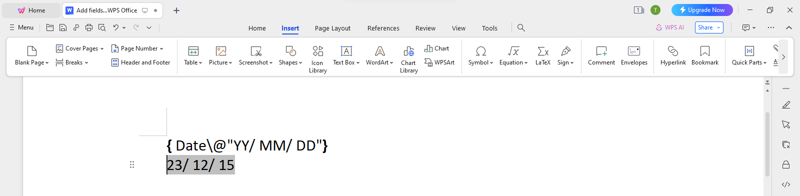Insert WordArt

point(379,55)
